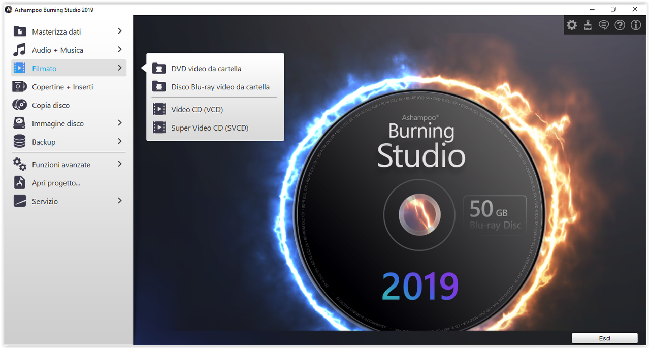Viewport: 650px width, 349px height.
Task: Open the info icon at top right
Action: point(636,25)
